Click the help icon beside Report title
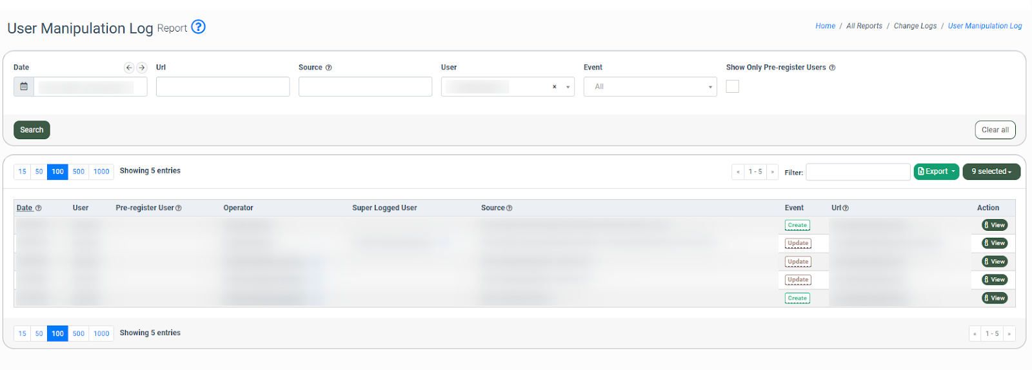 click(x=199, y=27)
